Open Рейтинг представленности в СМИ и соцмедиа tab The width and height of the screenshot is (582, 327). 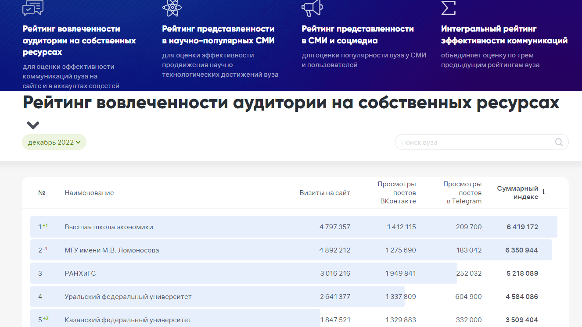[358, 35]
